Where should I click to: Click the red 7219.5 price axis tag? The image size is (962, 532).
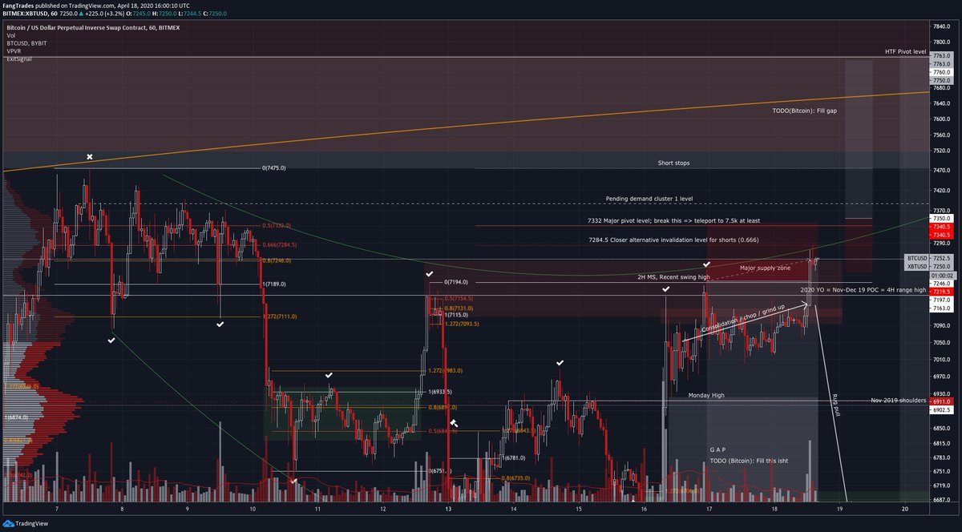[941, 292]
